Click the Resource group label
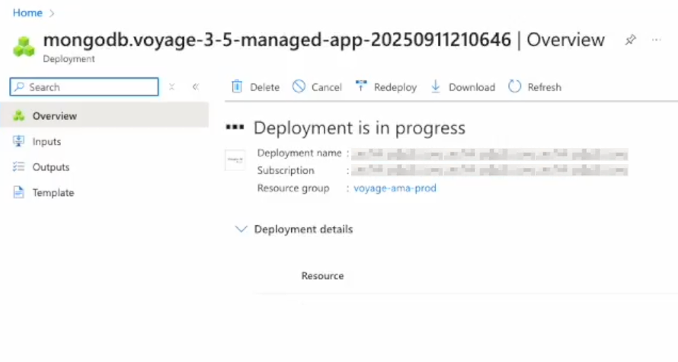Viewport: 678px width, 362px height. tap(293, 188)
